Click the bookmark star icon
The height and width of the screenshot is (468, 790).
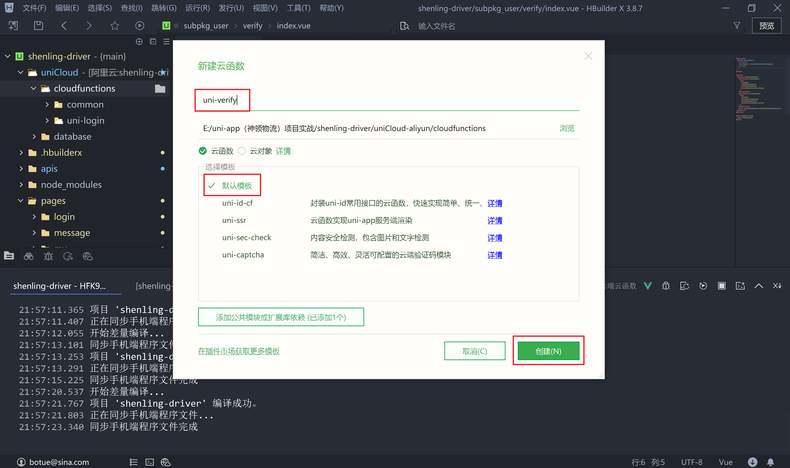[114, 26]
